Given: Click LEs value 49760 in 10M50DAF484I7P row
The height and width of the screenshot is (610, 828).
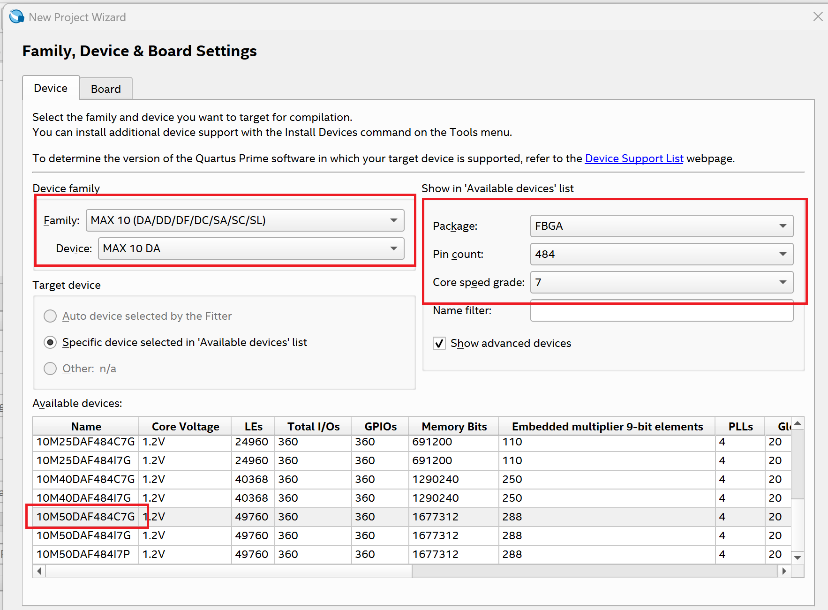Looking at the screenshot, I should 251,554.
